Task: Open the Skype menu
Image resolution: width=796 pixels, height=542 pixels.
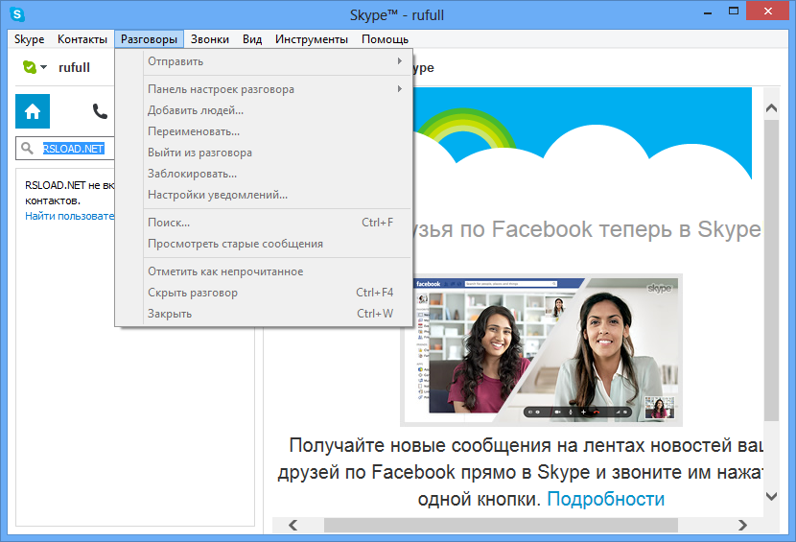Action: point(29,39)
